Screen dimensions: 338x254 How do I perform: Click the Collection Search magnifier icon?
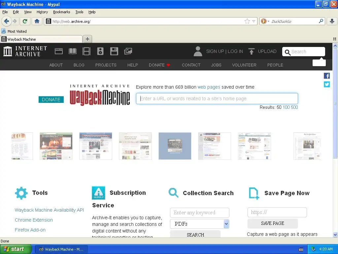tap(174, 193)
